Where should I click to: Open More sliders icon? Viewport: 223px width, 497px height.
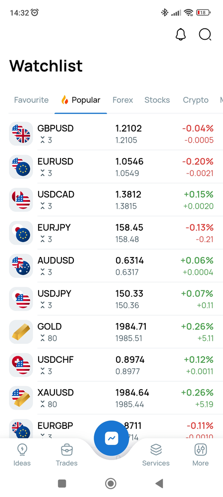coord(201,449)
